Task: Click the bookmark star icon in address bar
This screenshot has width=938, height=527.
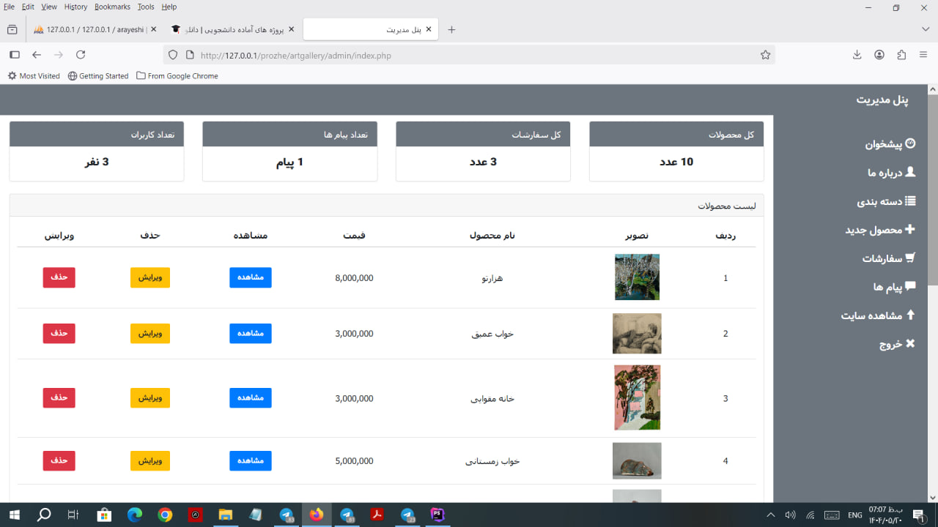Action: [765, 55]
